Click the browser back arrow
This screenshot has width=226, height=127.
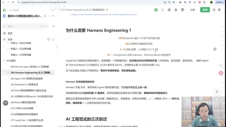click(4, 2)
